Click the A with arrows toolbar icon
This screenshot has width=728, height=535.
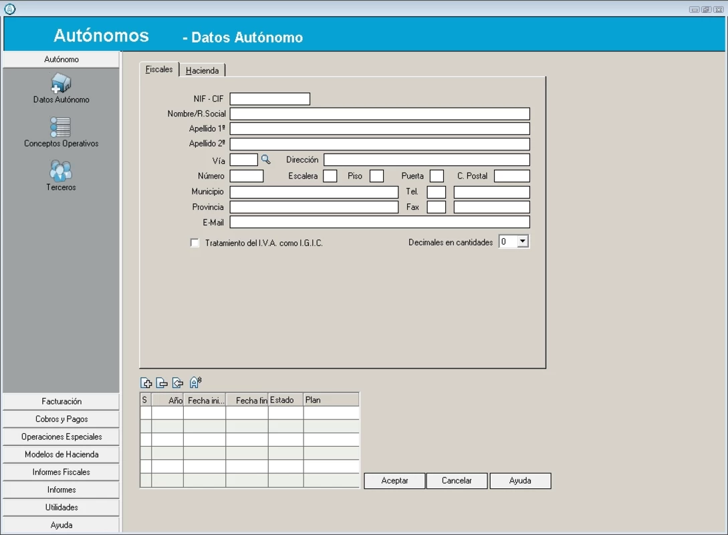(195, 383)
